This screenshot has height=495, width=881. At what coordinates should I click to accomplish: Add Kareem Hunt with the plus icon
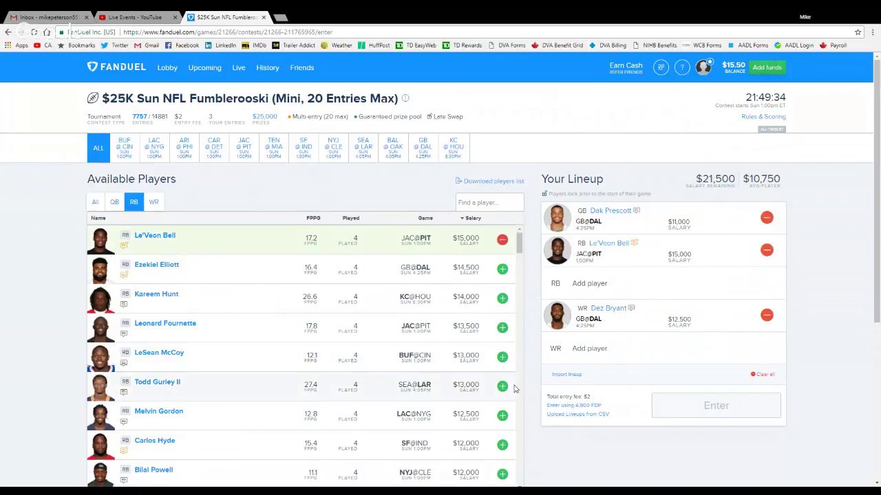coord(502,298)
